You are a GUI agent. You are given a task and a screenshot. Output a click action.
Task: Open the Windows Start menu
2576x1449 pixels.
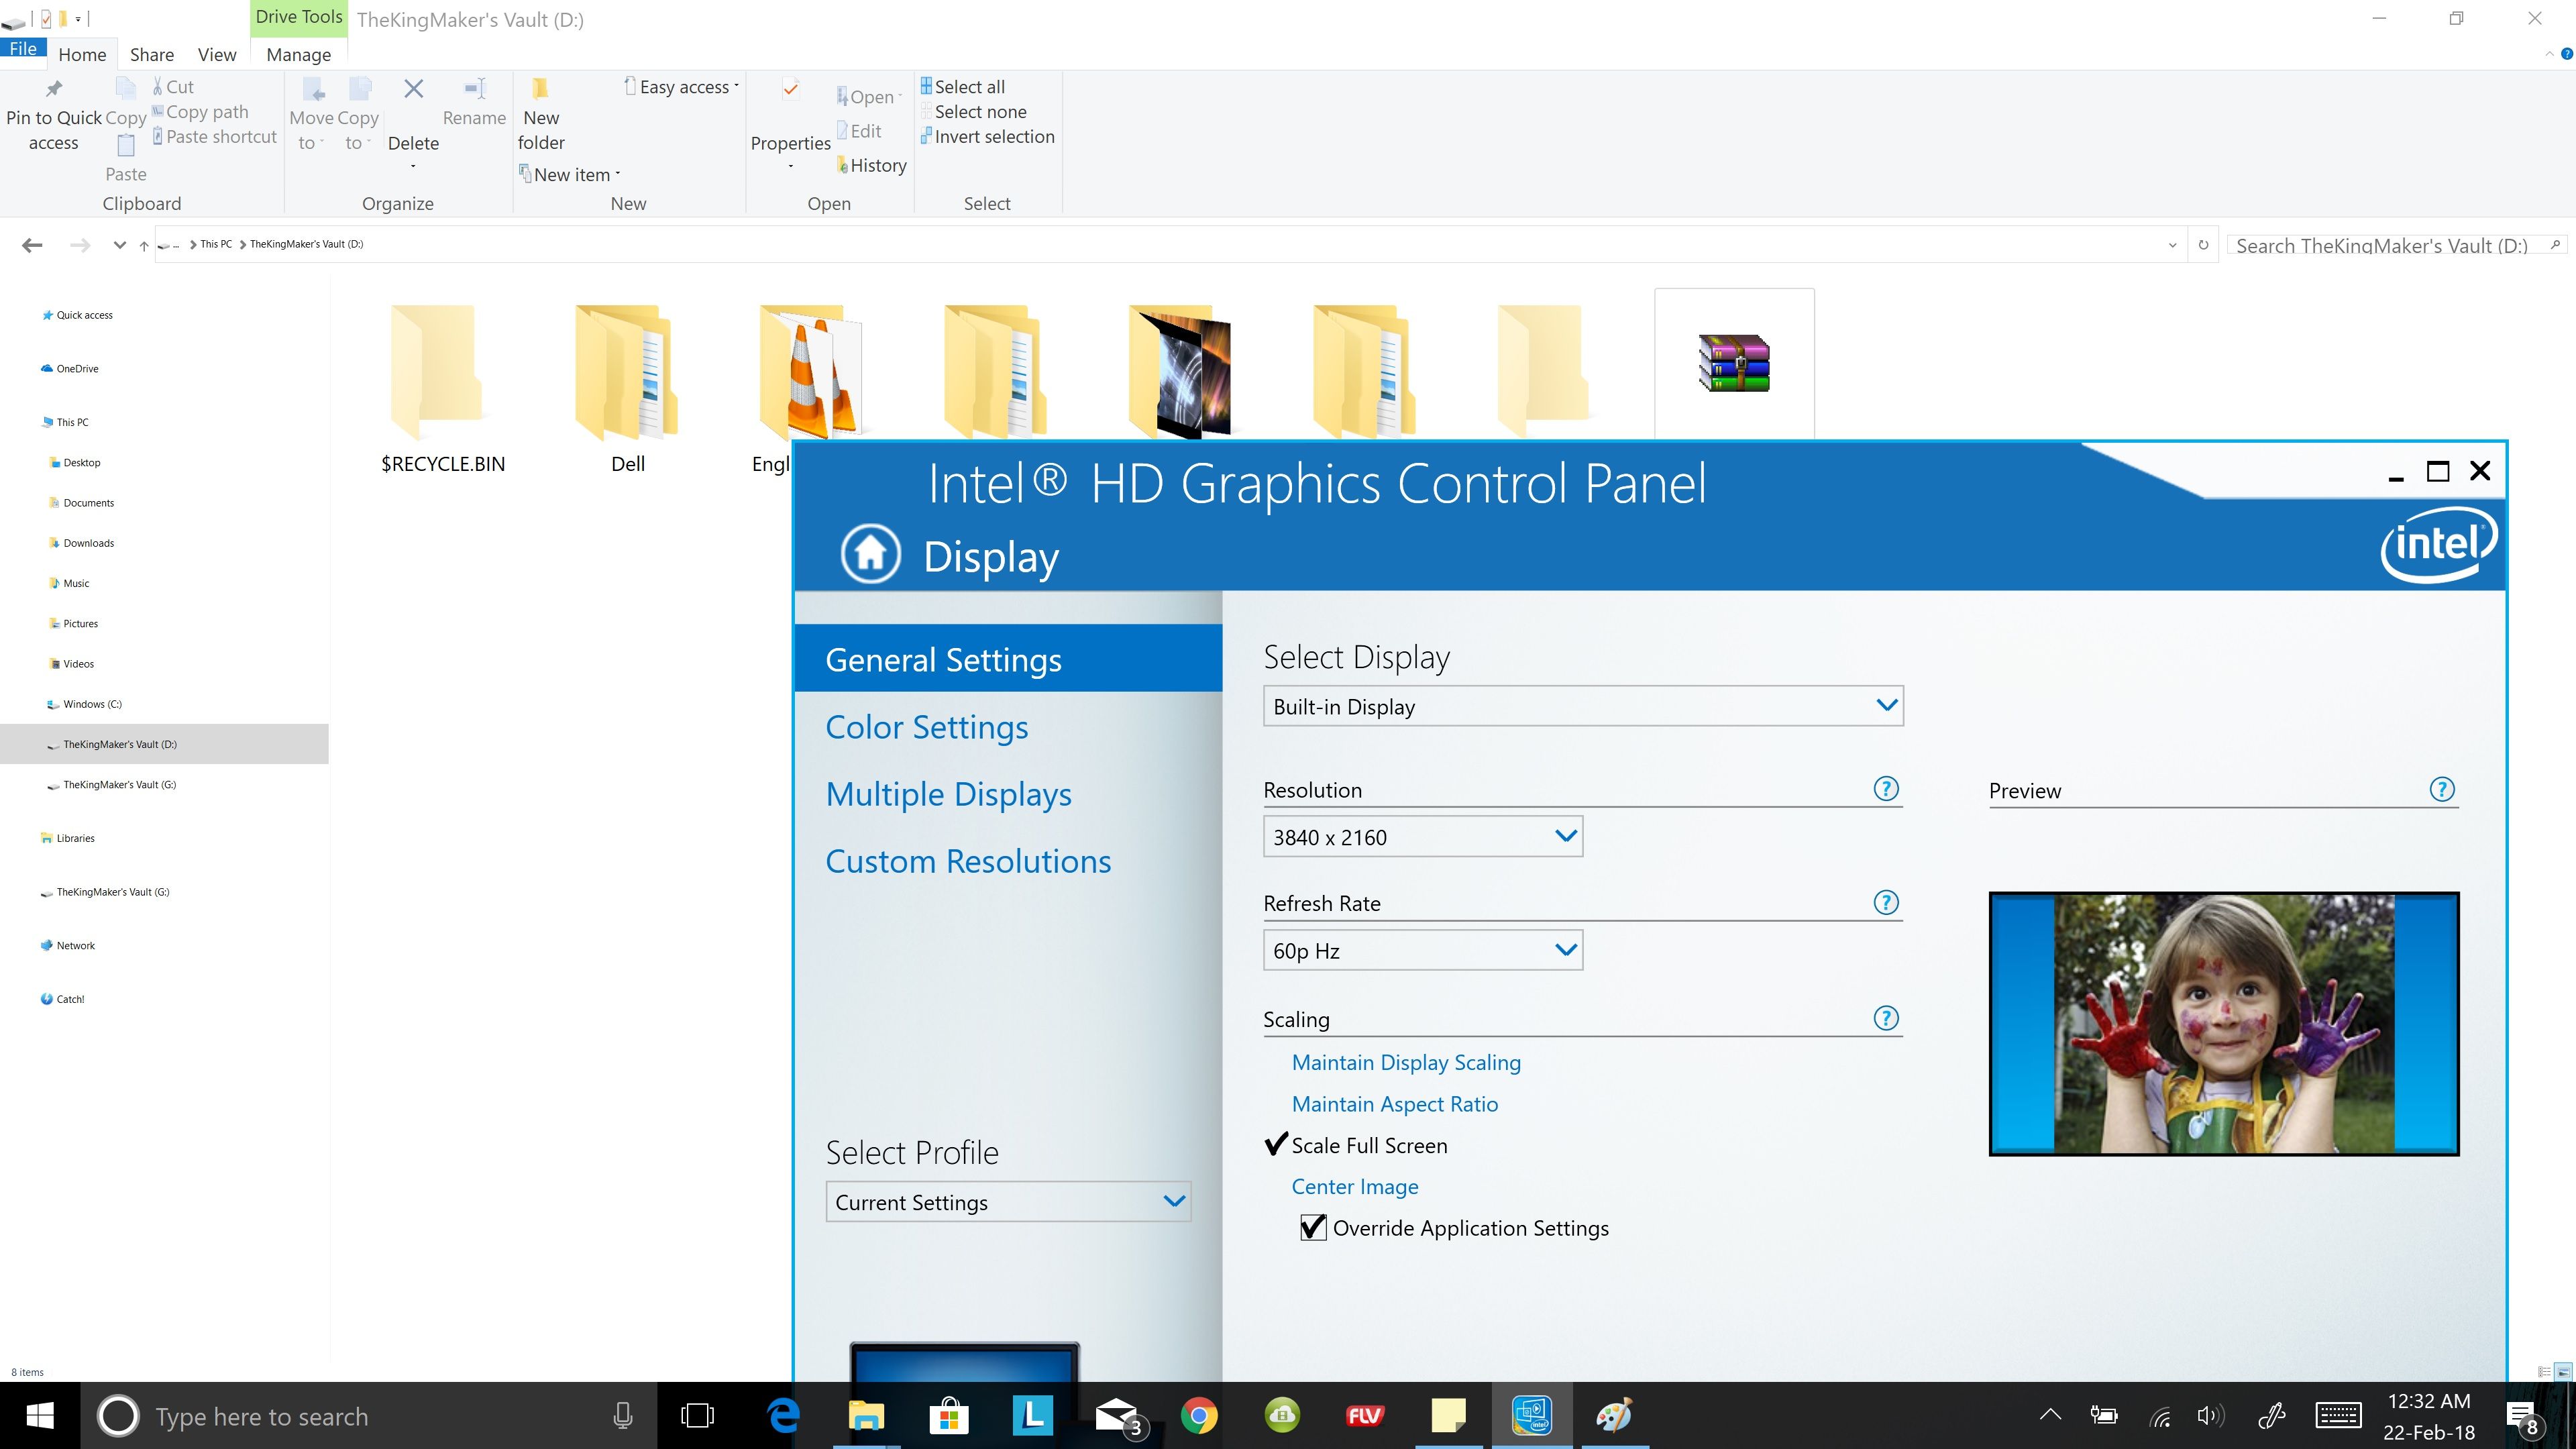pyautogui.click(x=40, y=1415)
